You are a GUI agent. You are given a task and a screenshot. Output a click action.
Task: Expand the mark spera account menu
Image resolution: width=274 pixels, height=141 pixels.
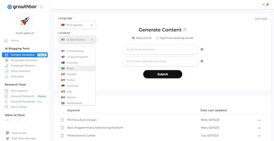tap(25, 33)
